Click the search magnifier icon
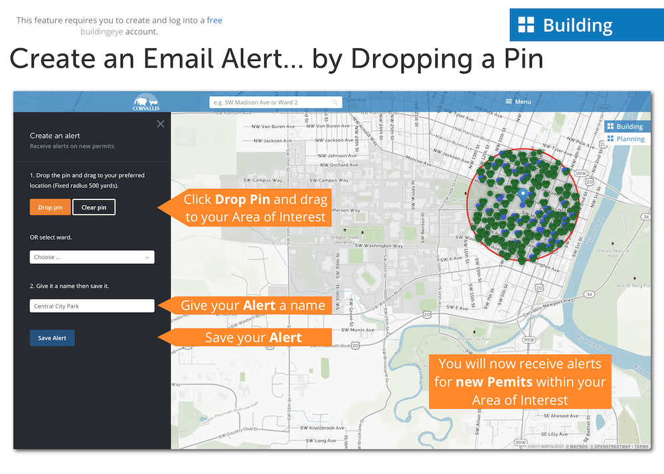 pyautogui.click(x=335, y=102)
